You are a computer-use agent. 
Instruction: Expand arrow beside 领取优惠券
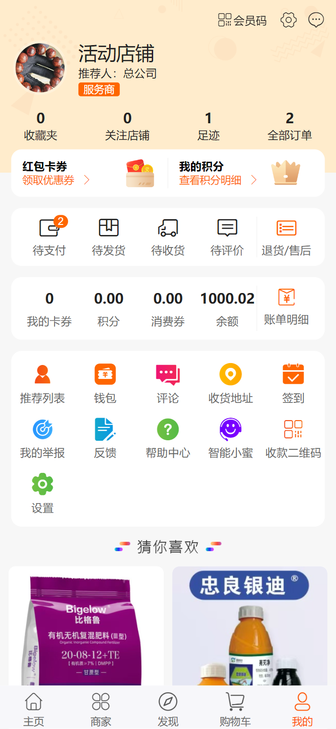tap(87, 180)
